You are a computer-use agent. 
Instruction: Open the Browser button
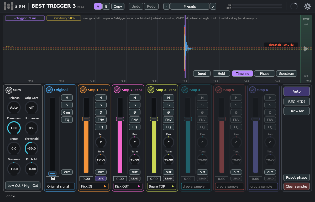(x=297, y=111)
